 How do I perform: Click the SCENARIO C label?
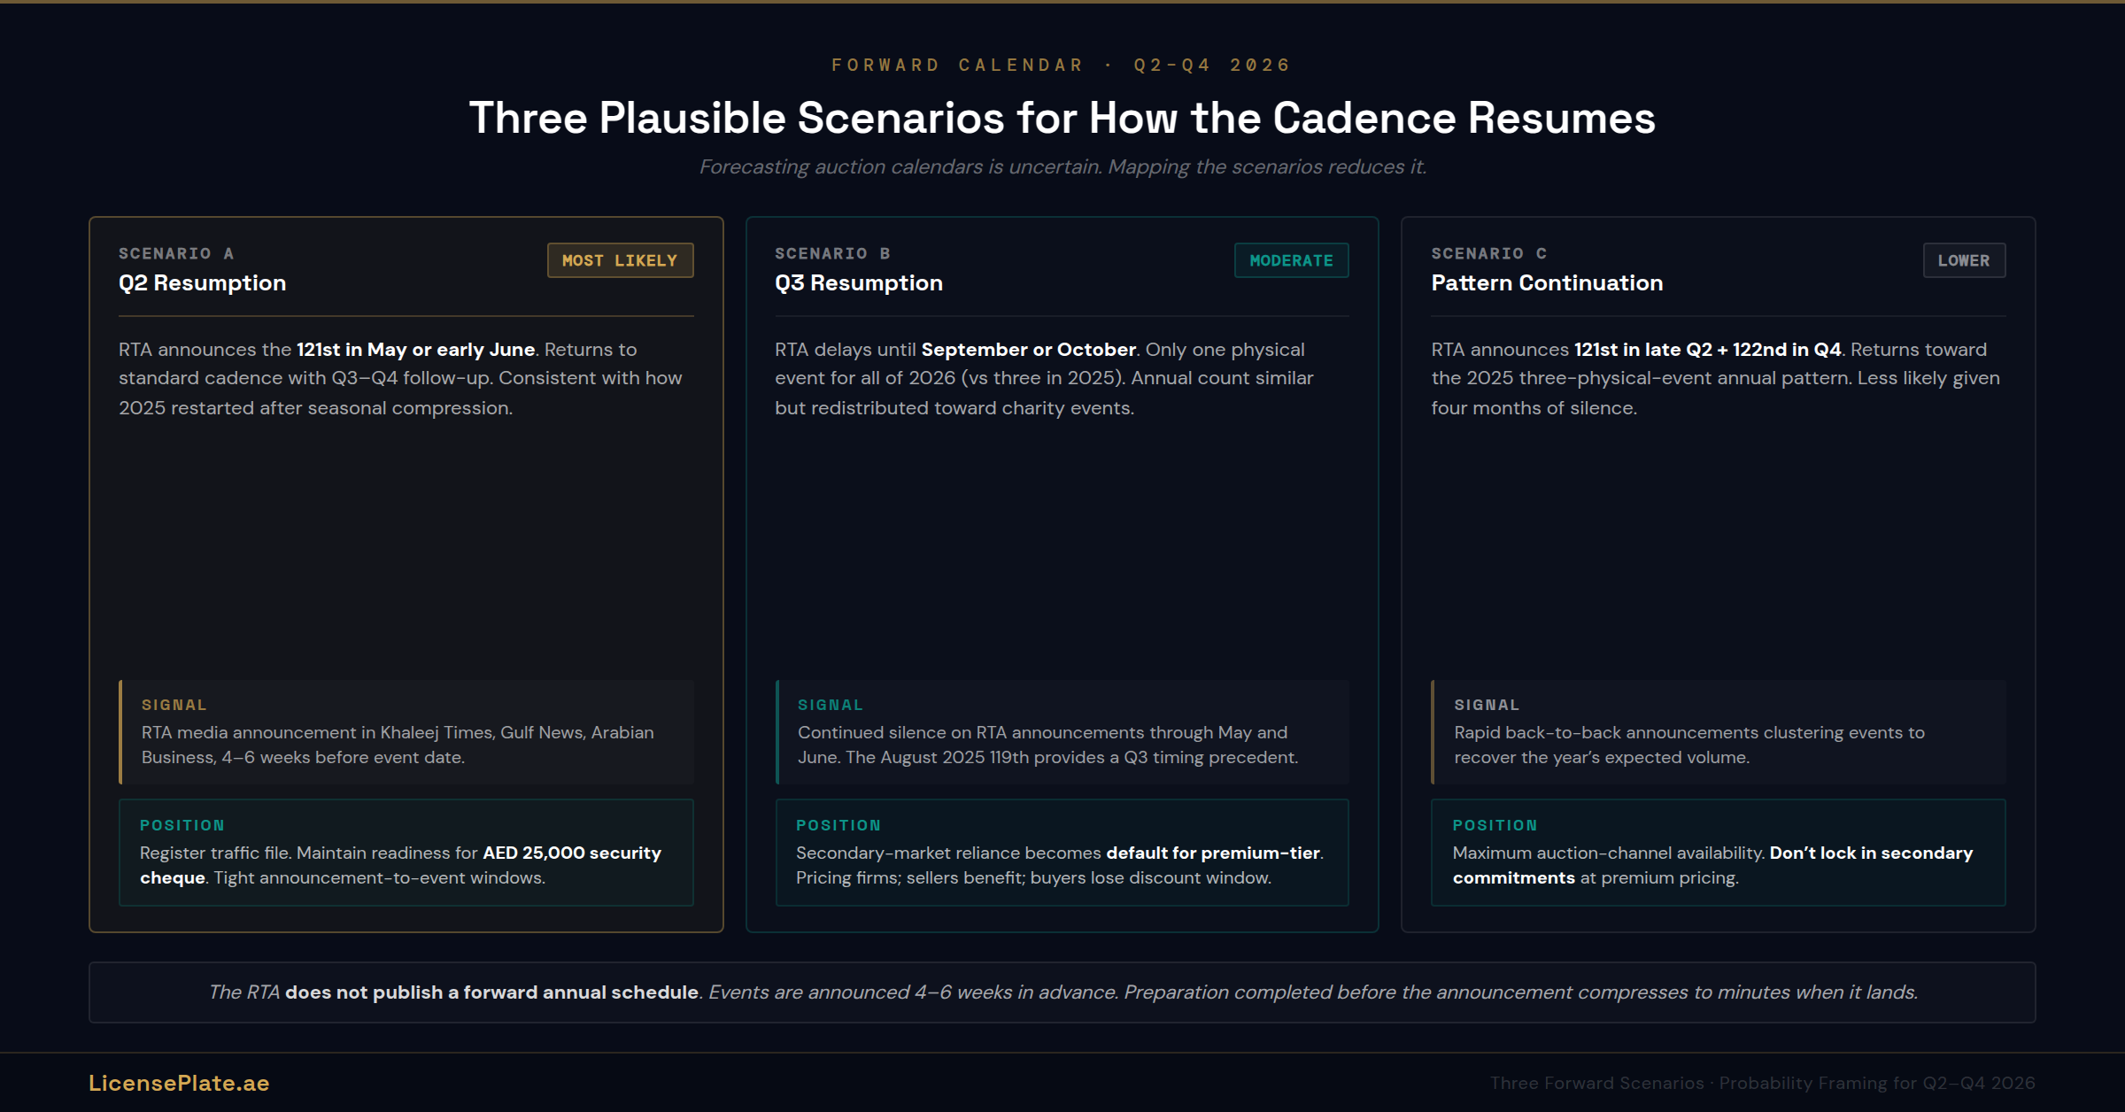pyautogui.click(x=1488, y=252)
